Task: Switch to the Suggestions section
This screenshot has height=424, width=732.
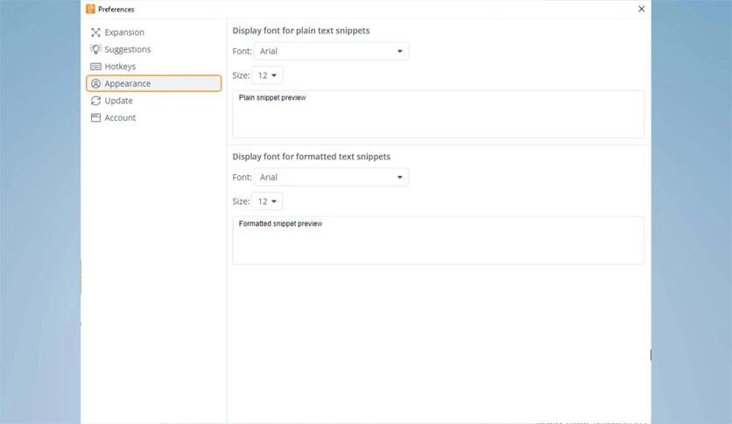Action: click(128, 49)
